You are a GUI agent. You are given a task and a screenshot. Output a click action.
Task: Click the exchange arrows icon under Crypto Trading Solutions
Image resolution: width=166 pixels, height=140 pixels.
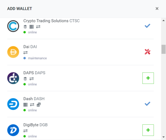38,27
